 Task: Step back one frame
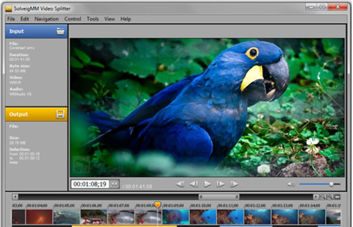(194, 184)
